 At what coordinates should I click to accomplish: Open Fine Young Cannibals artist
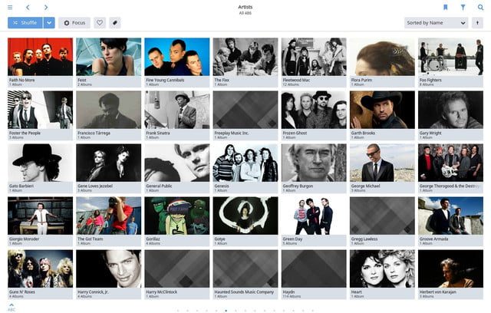click(177, 63)
